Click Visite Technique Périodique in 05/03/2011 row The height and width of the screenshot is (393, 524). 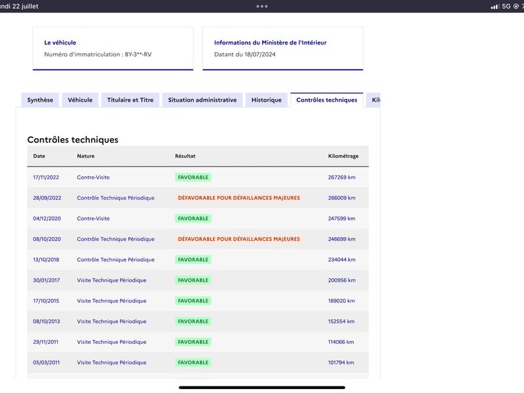click(x=111, y=363)
